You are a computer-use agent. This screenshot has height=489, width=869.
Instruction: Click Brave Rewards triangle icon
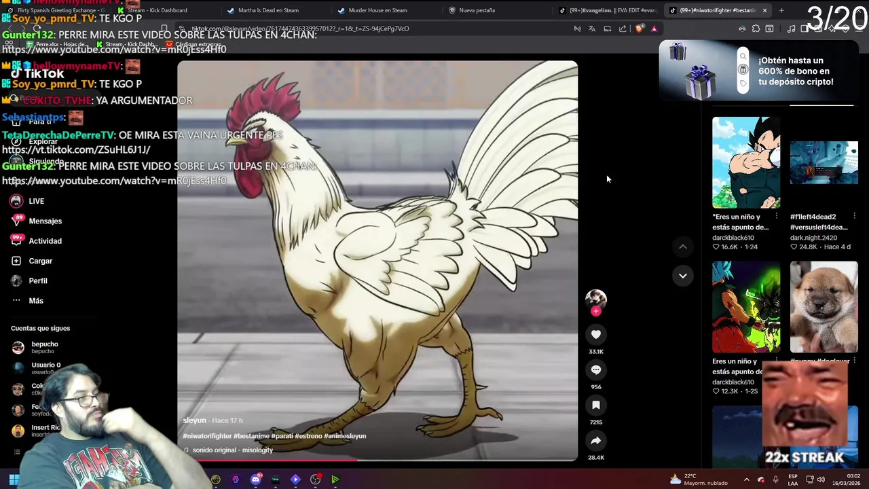coord(654,29)
